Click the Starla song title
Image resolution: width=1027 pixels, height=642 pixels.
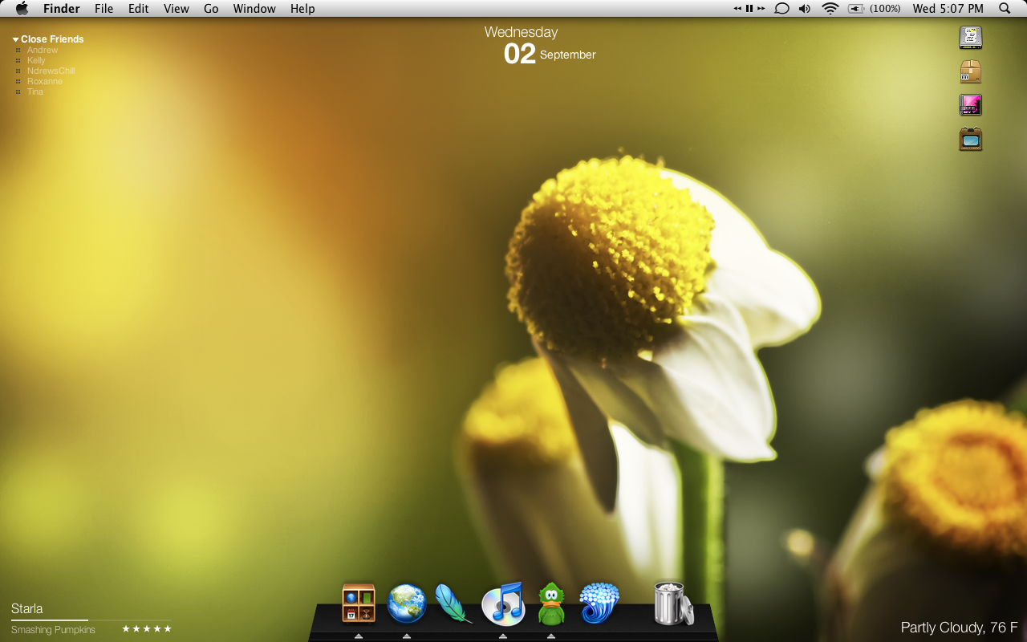point(27,609)
